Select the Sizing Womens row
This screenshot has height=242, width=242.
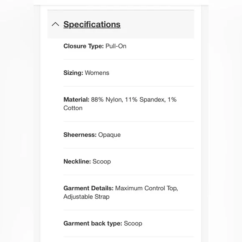coord(129,73)
